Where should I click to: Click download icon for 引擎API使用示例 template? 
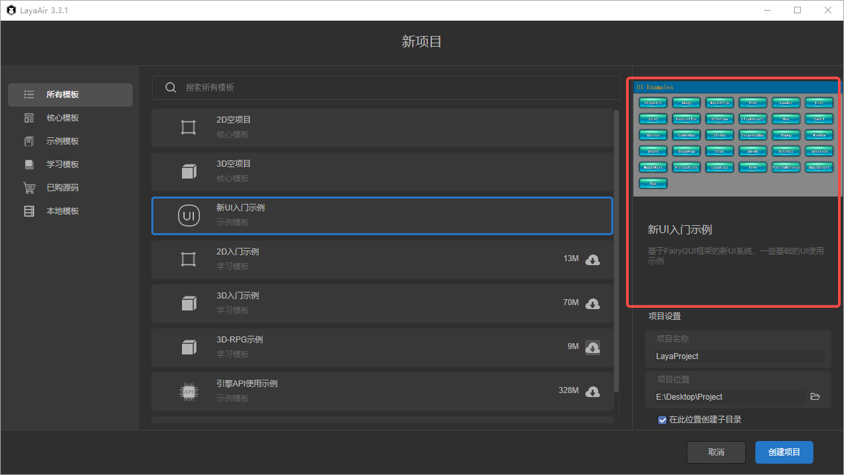click(x=592, y=391)
